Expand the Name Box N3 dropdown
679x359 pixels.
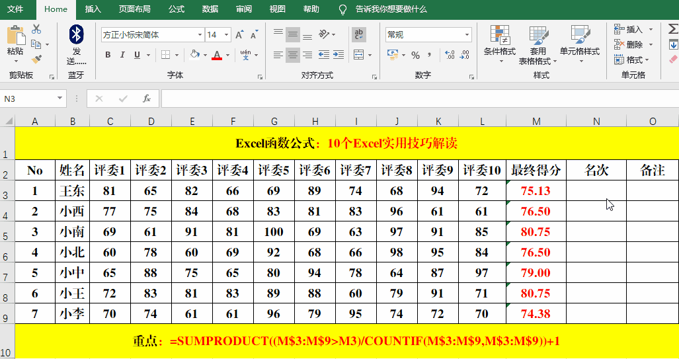pyautogui.click(x=60, y=99)
